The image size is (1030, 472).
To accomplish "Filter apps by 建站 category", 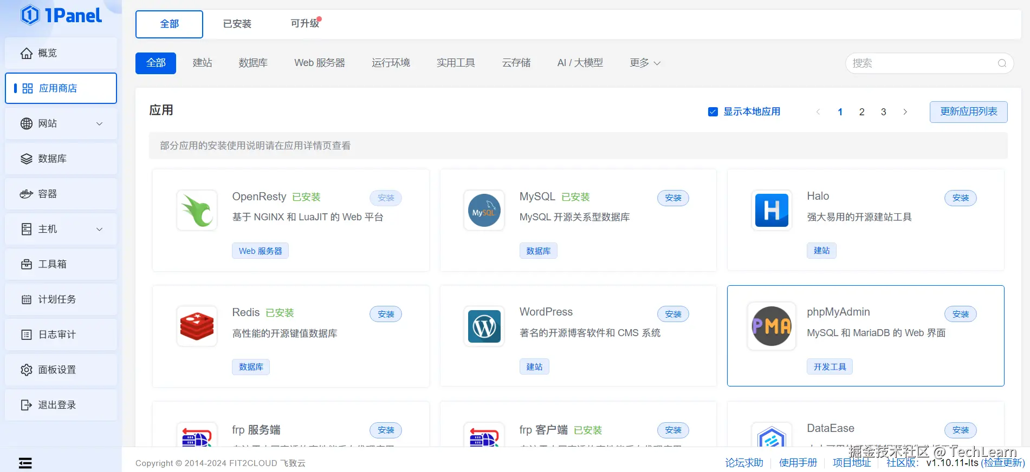I will coord(202,63).
